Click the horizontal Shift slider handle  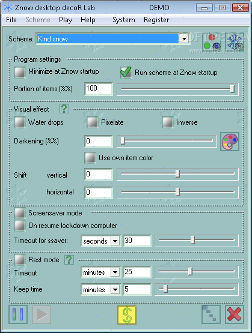(177, 193)
